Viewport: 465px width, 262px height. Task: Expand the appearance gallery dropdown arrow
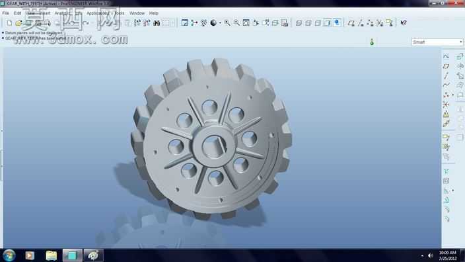pos(220,23)
